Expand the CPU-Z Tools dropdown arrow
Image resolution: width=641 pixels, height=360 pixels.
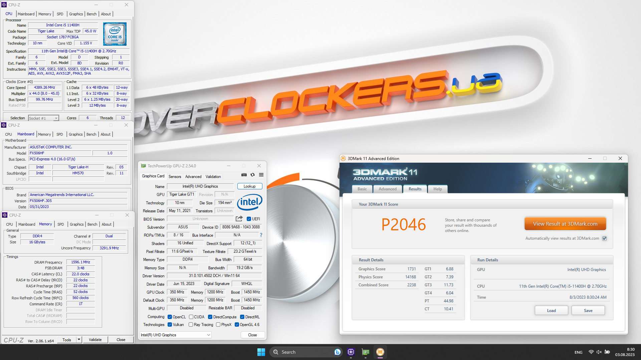pos(79,340)
